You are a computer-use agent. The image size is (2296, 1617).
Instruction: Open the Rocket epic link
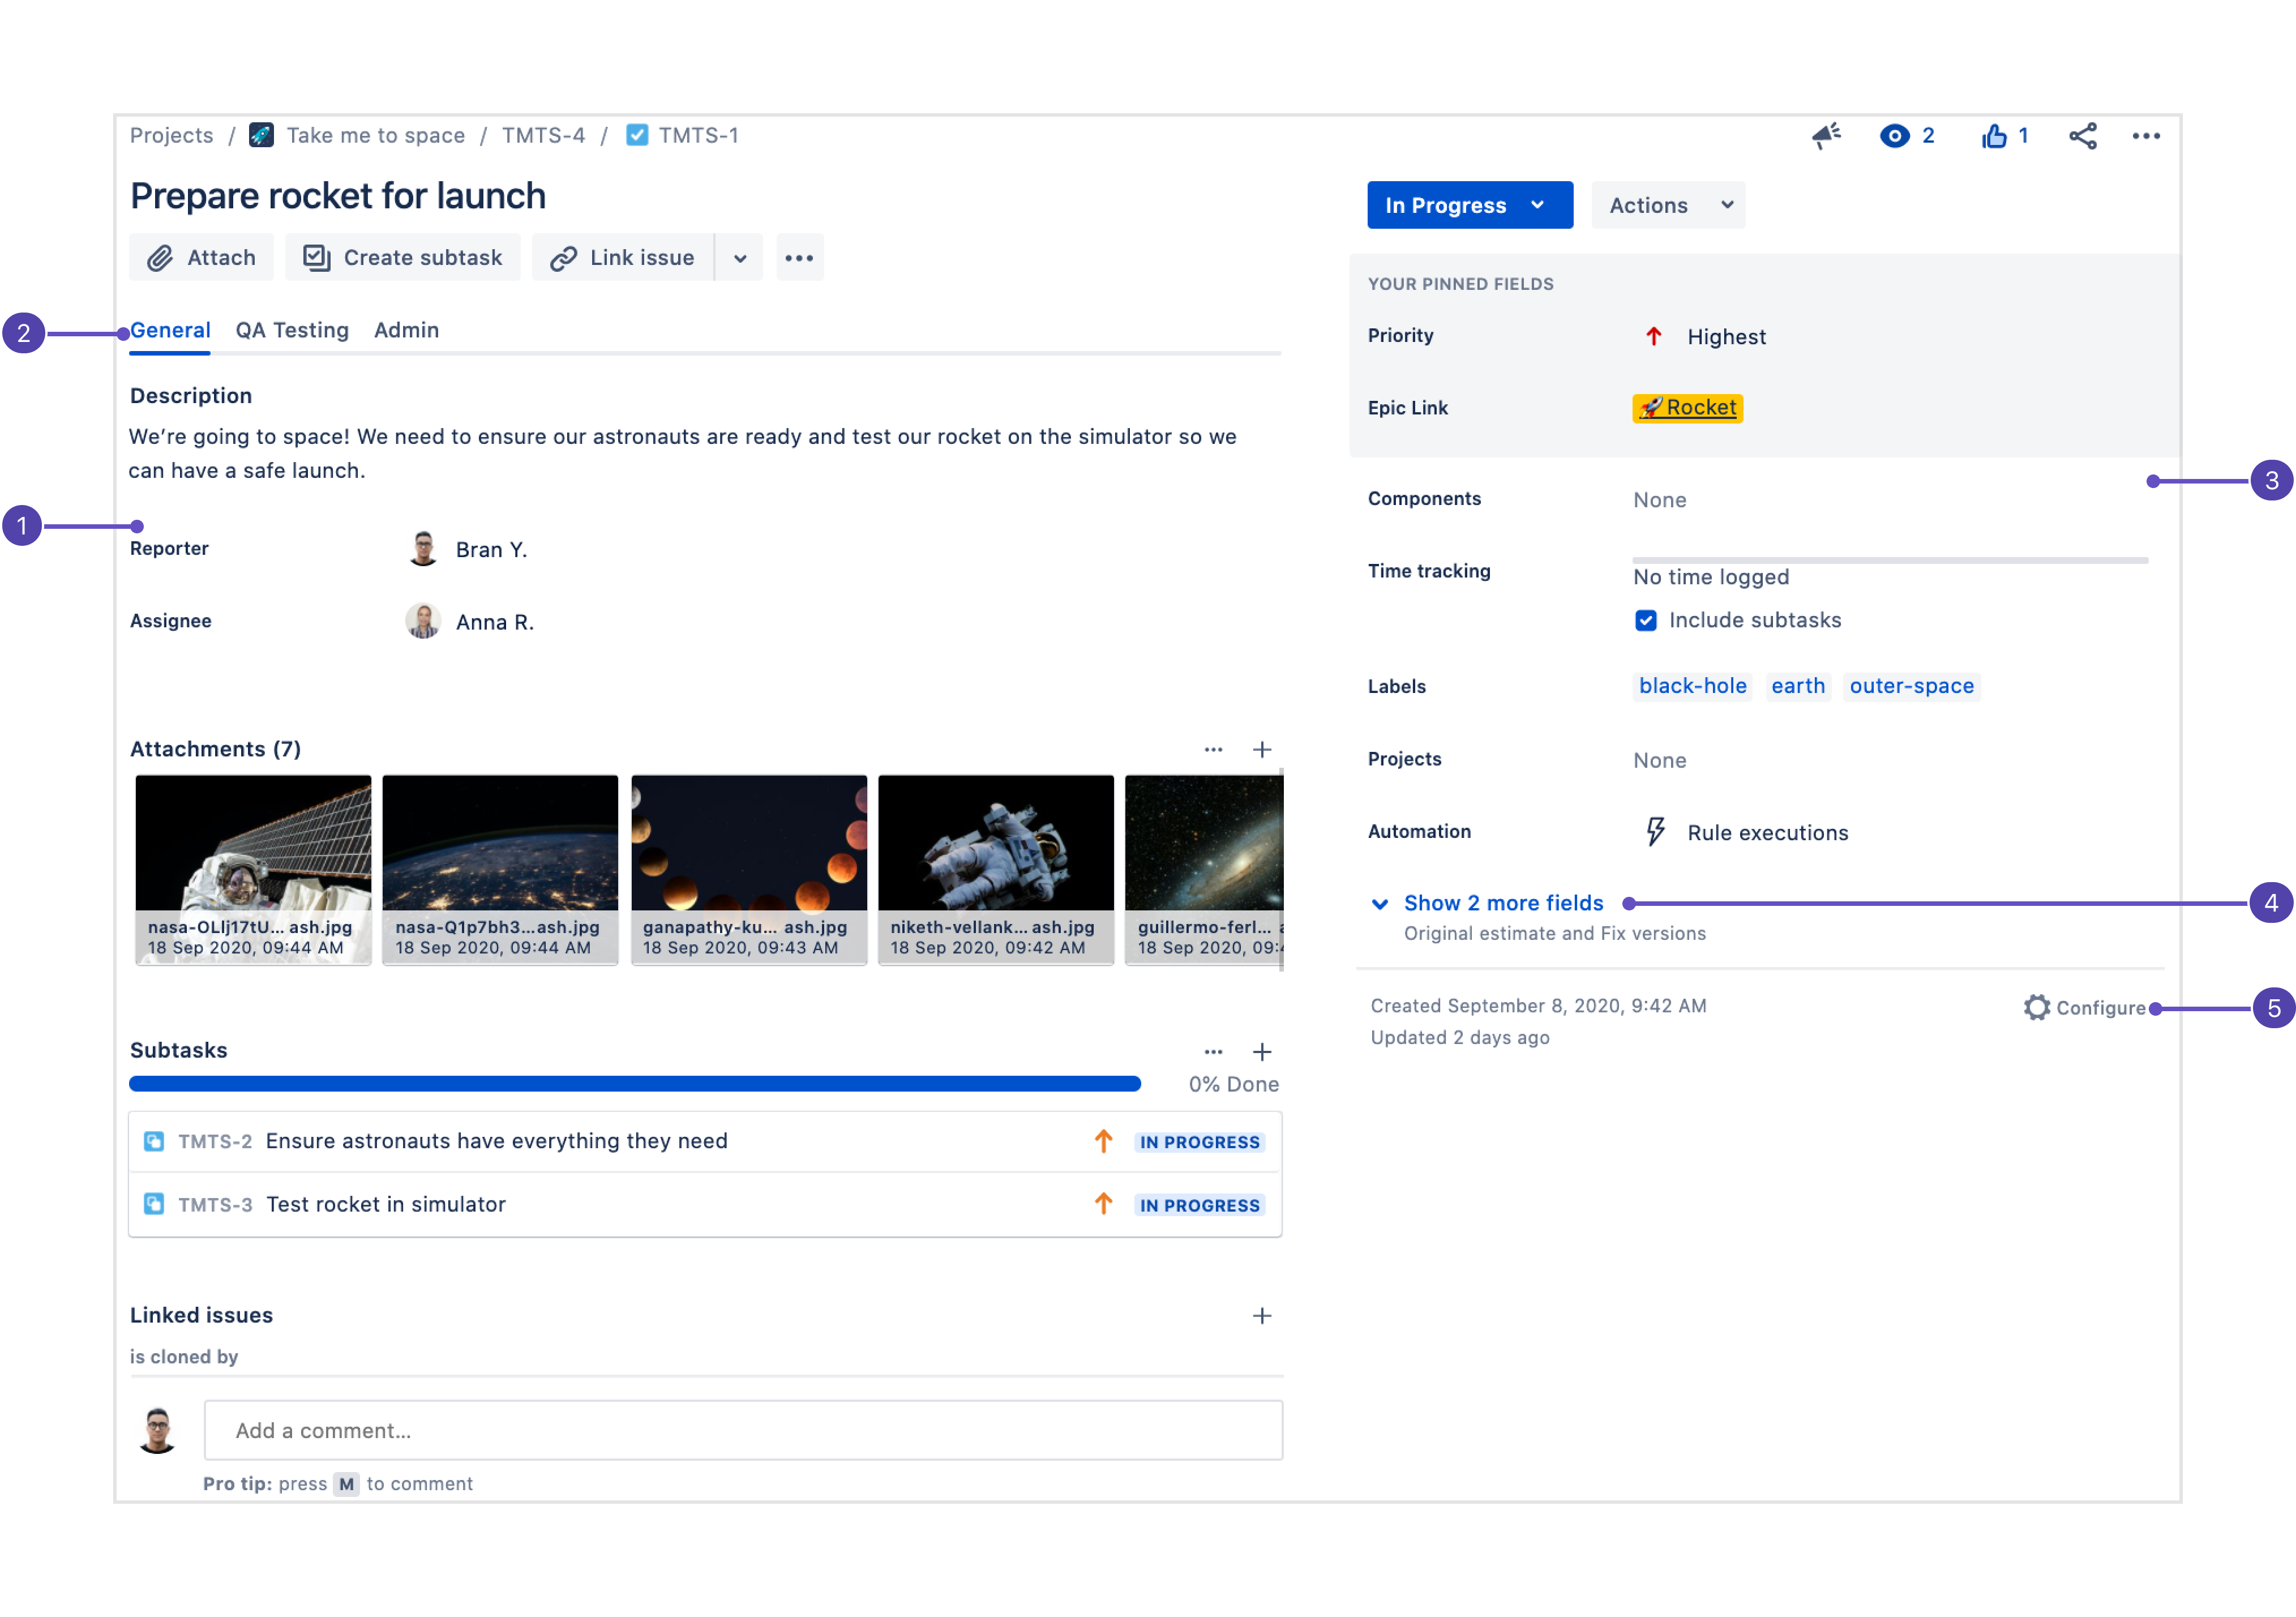pyautogui.click(x=1687, y=407)
